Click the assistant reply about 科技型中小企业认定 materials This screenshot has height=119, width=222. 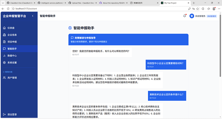click(117, 80)
